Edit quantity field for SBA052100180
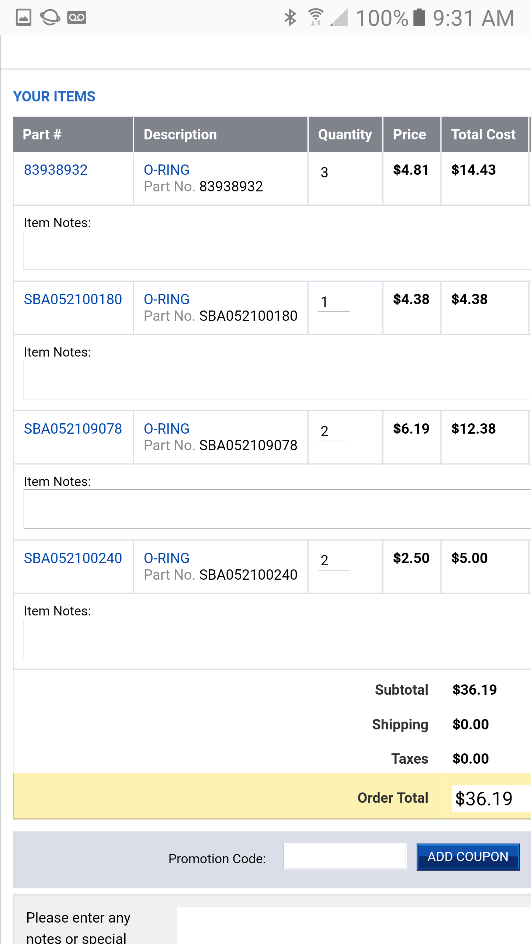Screen dimensions: 531x944 [334, 301]
